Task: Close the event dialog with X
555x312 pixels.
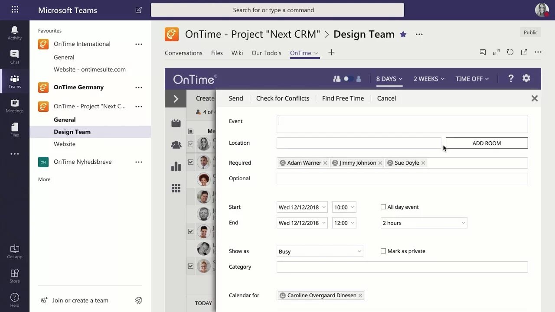Action: pyautogui.click(x=535, y=98)
